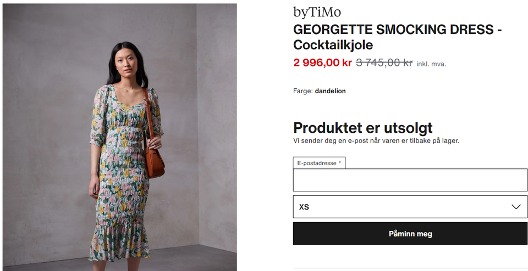Image resolution: width=528 pixels, height=271 pixels.
Task: Click the crossed-out price 3 745,00 kr
Action: [384, 63]
